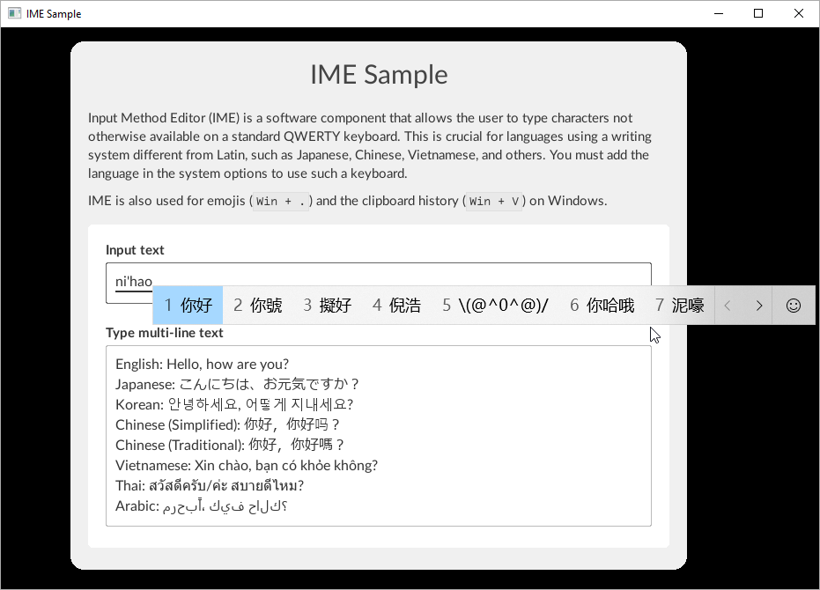This screenshot has height=590, width=820.
Task: Choose candidate 4 倪浩
Action: 397,306
